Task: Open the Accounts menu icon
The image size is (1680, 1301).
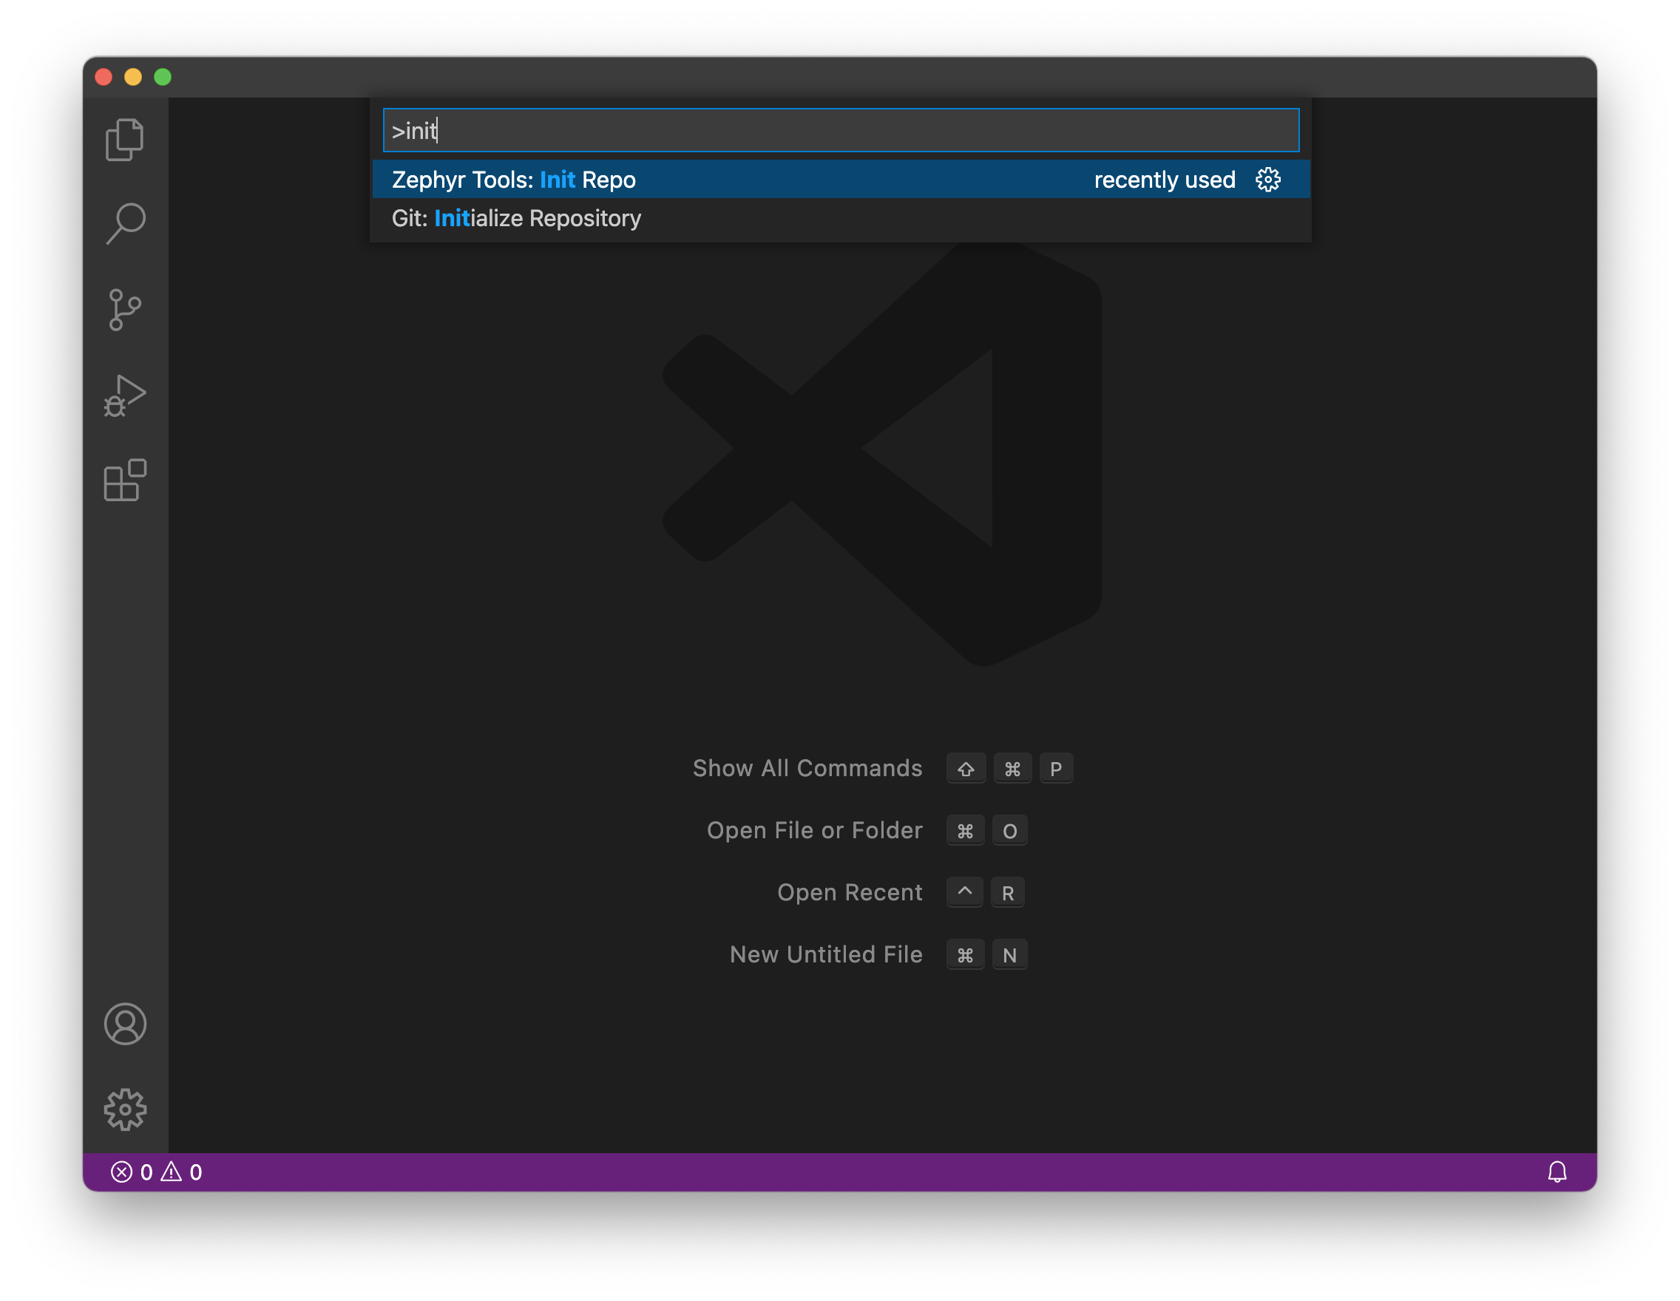Action: pyautogui.click(x=125, y=1023)
